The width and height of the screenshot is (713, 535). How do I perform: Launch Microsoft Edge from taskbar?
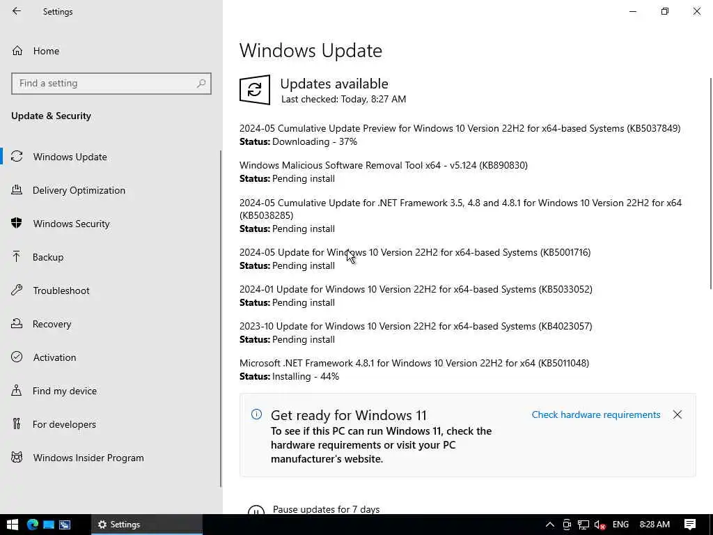coord(32,525)
